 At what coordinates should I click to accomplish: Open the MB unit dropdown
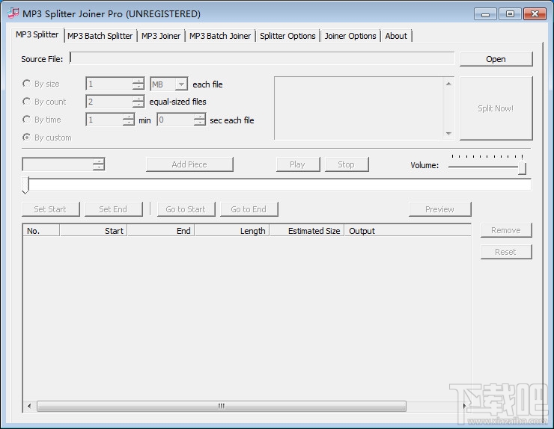(181, 84)
